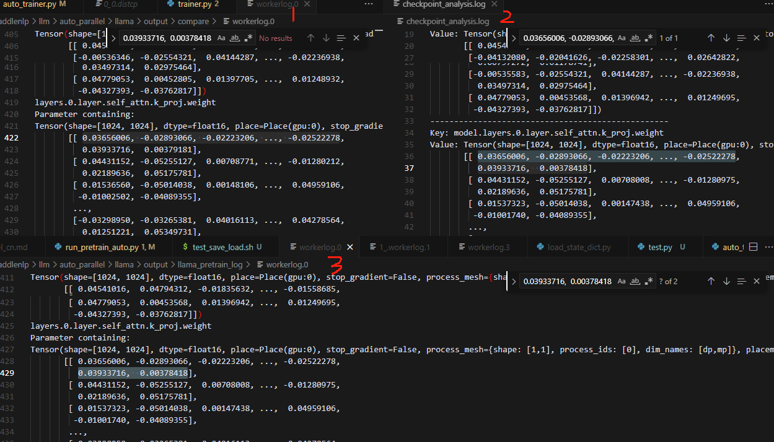Open more actions menu for top-left editor group
The image size is (774, 442).
(x=369, y=4)
